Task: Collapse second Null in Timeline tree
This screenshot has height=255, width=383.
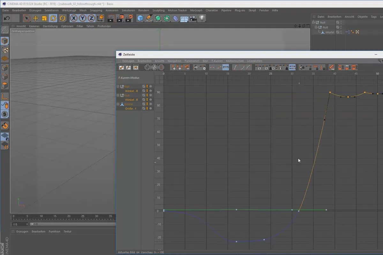Action: click(x=118, y=95)
